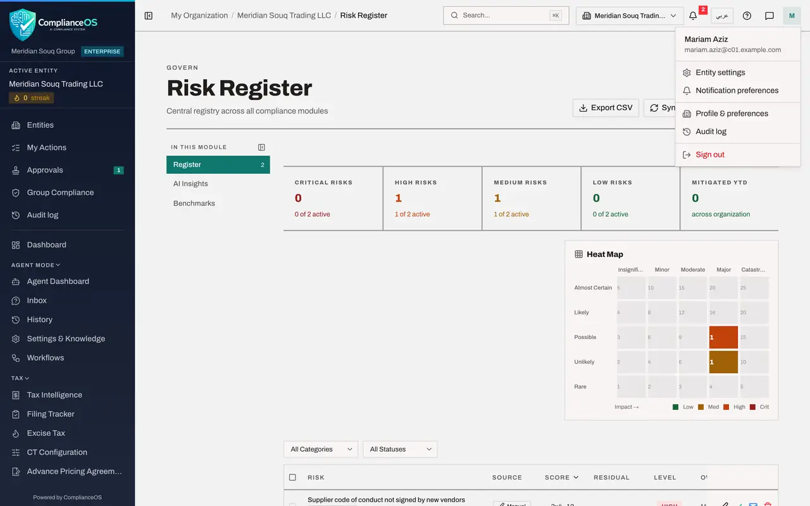
Task: Click the Export CSV button
Action: (606, 108)
